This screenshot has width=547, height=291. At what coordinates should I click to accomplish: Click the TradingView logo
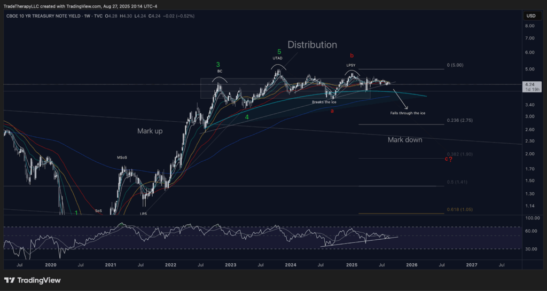click(x=32, y=280)
